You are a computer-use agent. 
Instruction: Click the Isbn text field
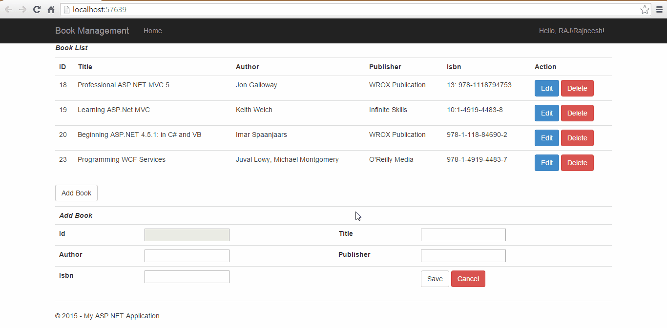(187, 277)
